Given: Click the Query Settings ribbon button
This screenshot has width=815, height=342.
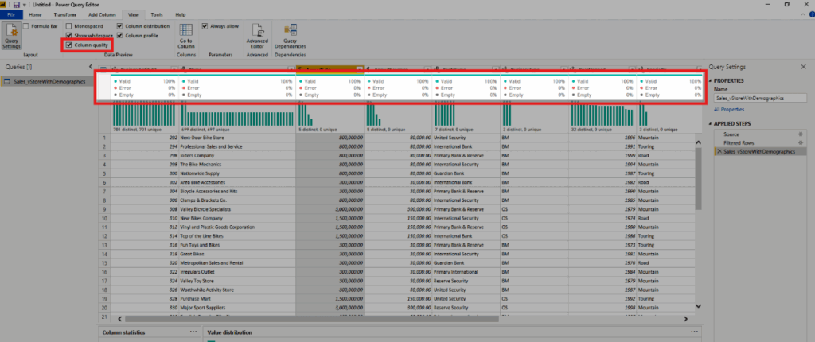Looking at the screenshot, I should pos(11,36).
